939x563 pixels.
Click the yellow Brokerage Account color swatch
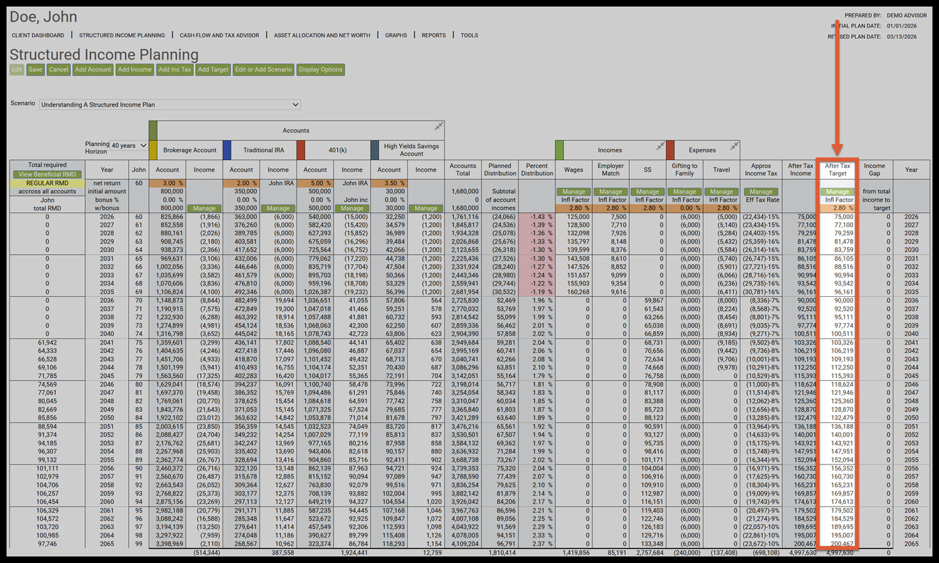point(152,149)
